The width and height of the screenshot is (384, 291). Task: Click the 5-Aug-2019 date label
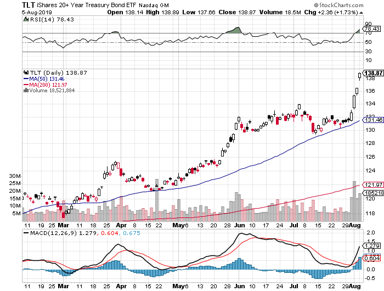pos(37,12)
